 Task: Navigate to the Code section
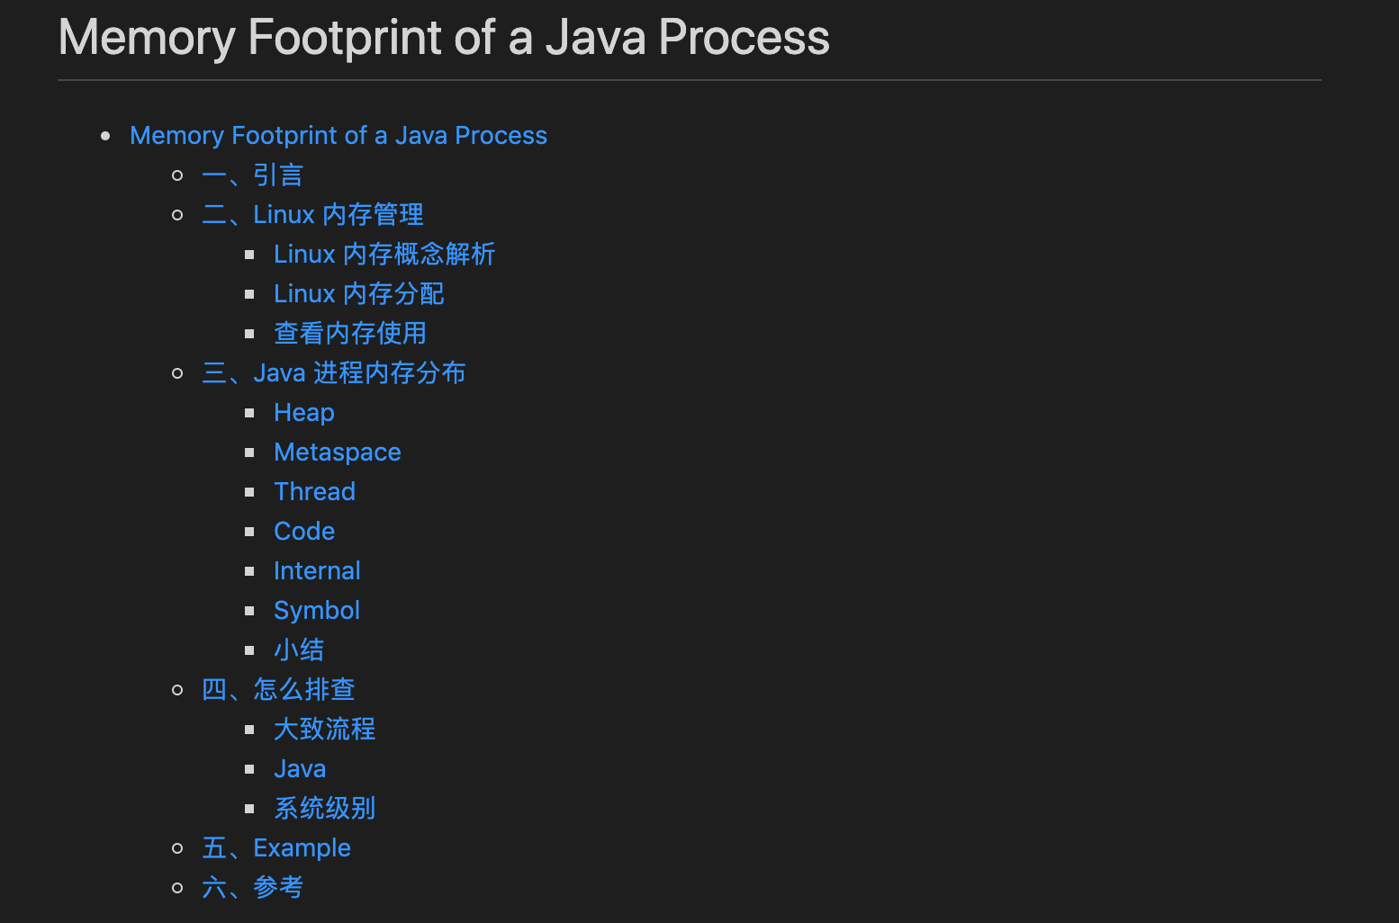[x=304, y=531]
